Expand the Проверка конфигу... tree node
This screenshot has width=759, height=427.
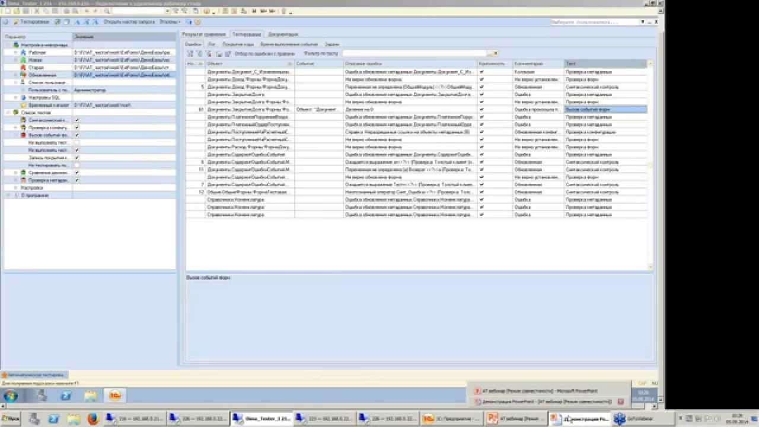tap(15, 128)
